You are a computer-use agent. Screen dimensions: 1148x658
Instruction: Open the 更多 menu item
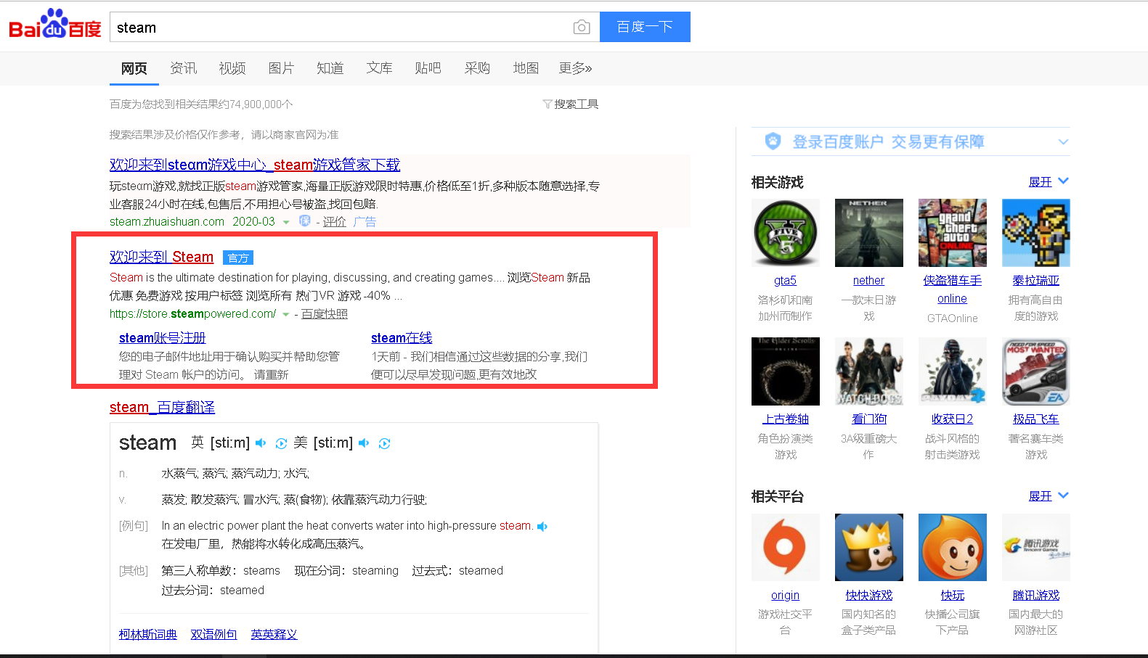[x=575, y=68]
